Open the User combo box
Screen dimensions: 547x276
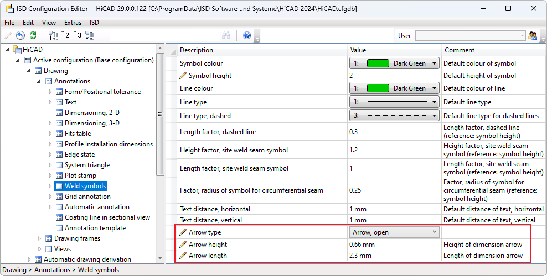tap(470, 35)
